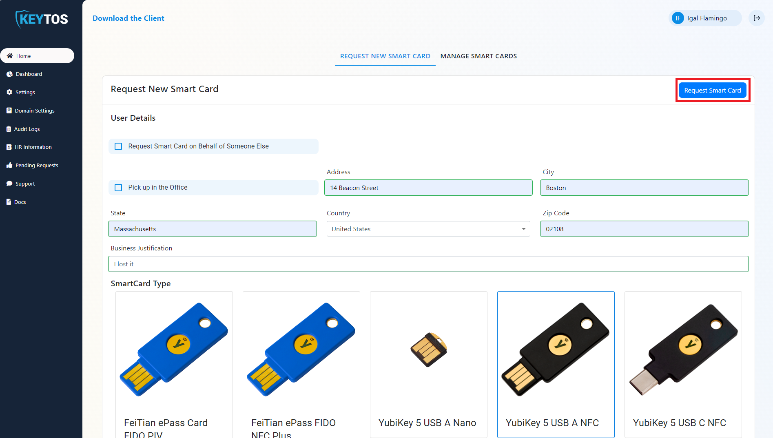The width and height of the screenshot is (773, 438).
Task: Click the Settings gear icon
Action: [9, 92]
